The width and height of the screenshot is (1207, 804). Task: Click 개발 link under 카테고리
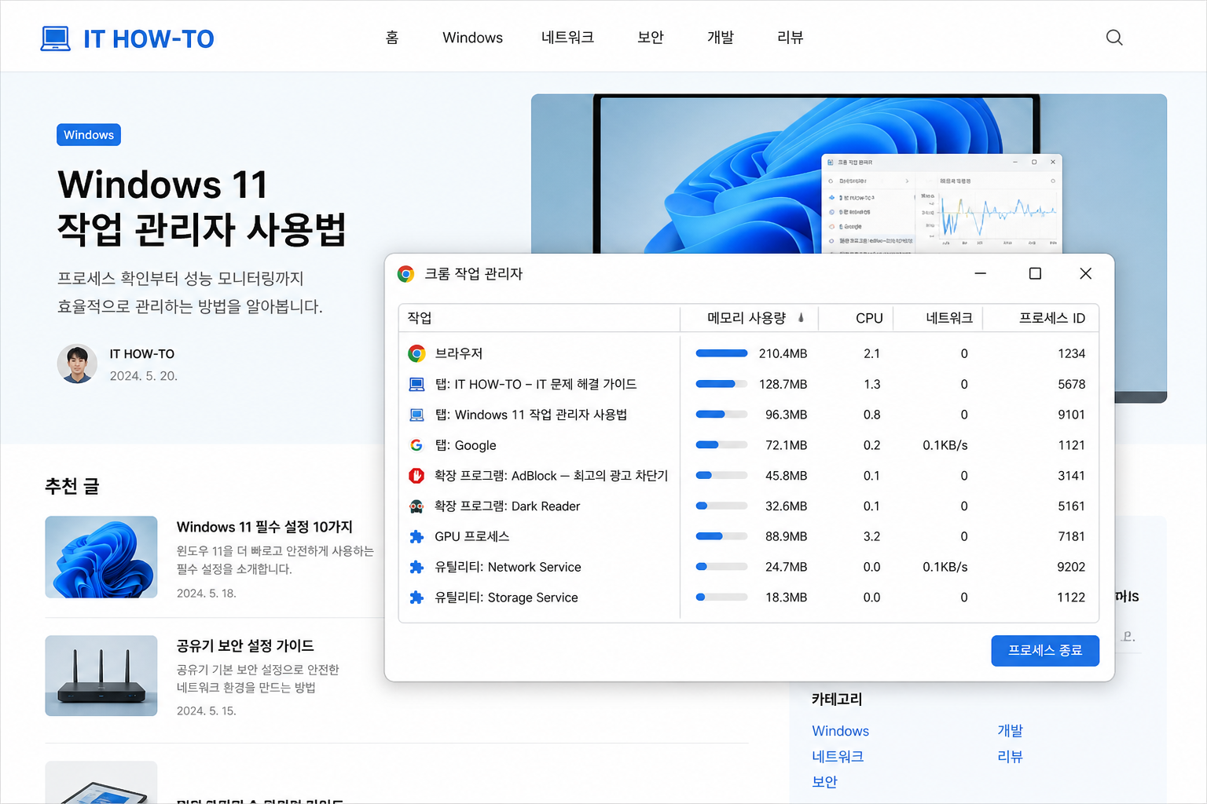[x=1010, y=731]
